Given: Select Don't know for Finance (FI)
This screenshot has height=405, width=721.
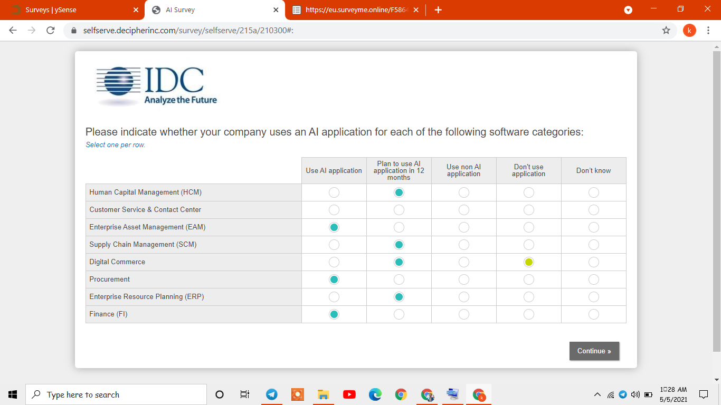Looking at the screenshot, I should 594,314.
